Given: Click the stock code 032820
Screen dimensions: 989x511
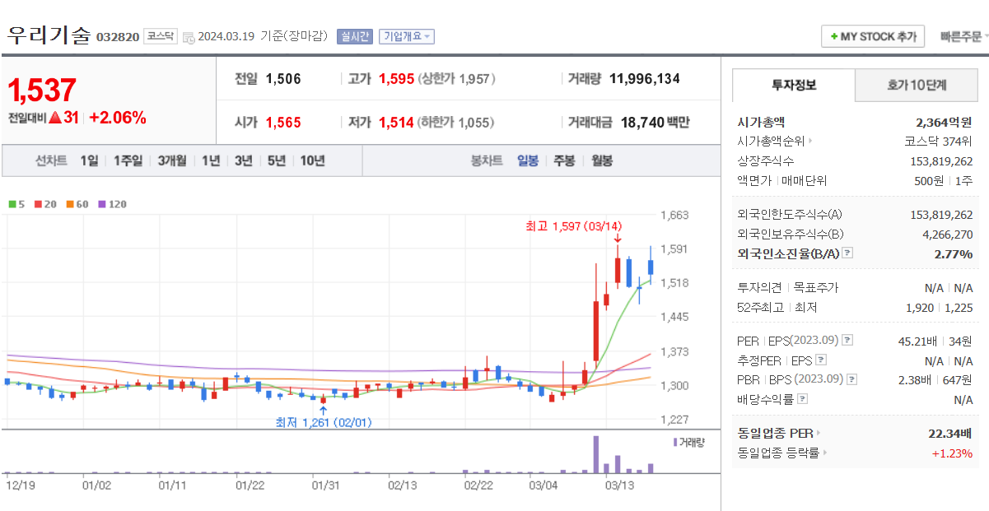Looking at the screenshot, I should [118, 37].
